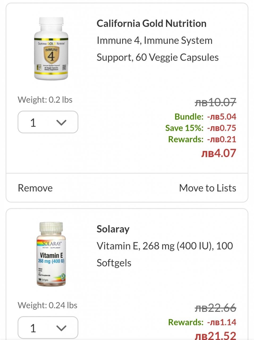Expand the quantity dropdown for Solaray Vitamin E
254x340 pixels.
[x=48, y=328]
